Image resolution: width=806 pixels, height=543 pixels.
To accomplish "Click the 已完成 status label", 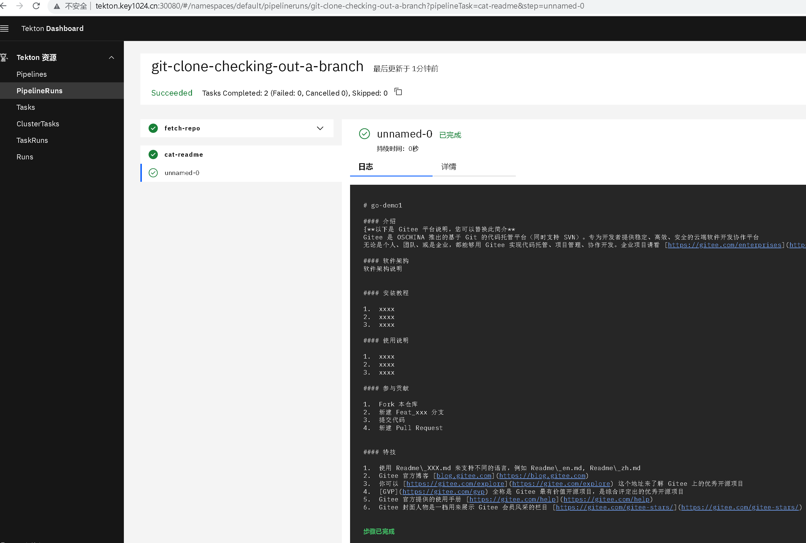I will tap(450, 135).
